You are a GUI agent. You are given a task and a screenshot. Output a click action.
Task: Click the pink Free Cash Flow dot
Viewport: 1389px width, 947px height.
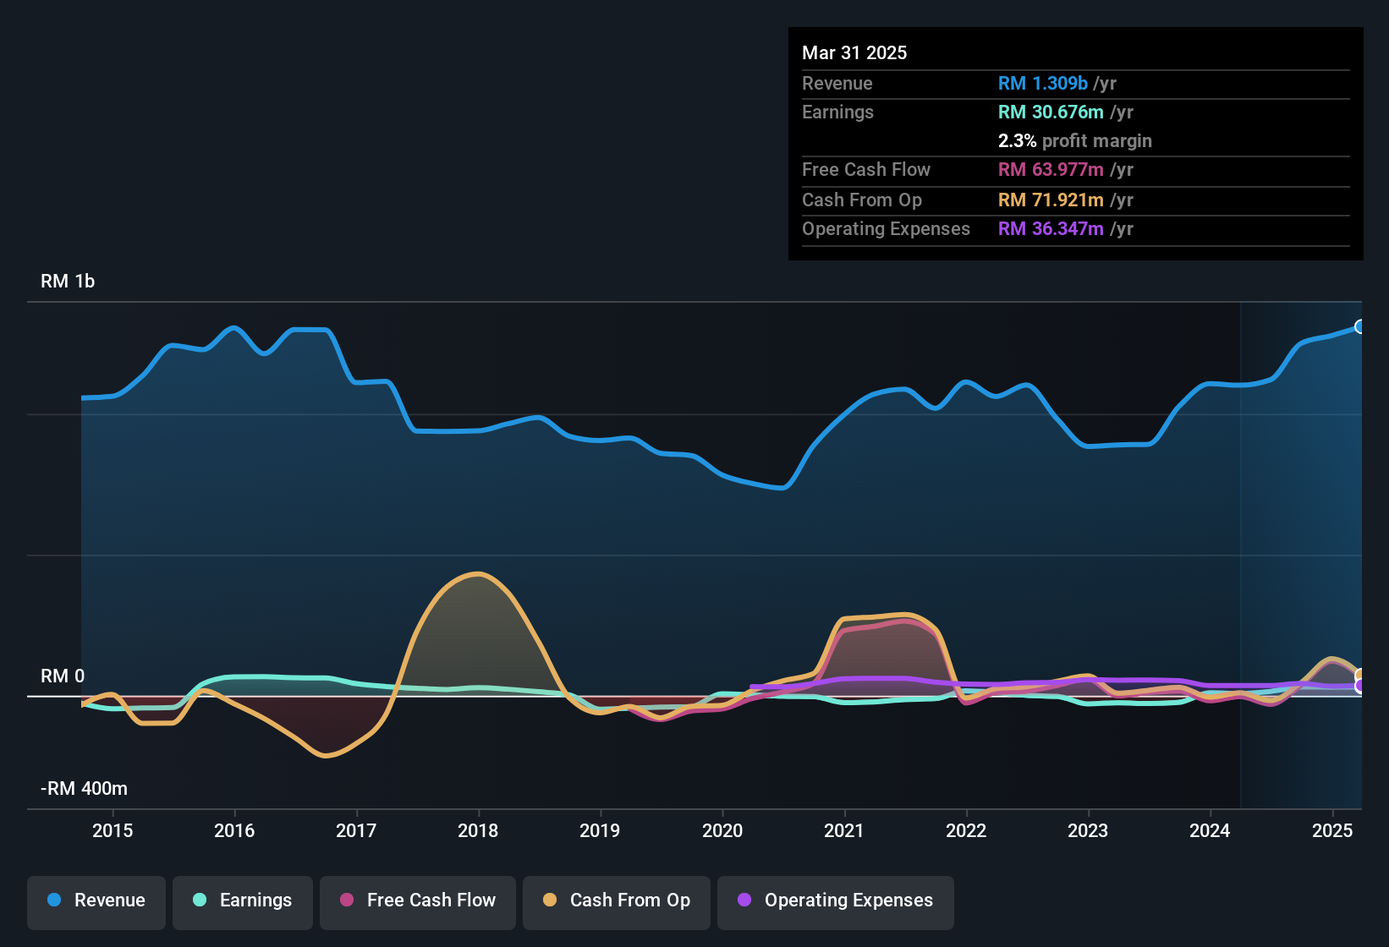(x=347, y=900)
